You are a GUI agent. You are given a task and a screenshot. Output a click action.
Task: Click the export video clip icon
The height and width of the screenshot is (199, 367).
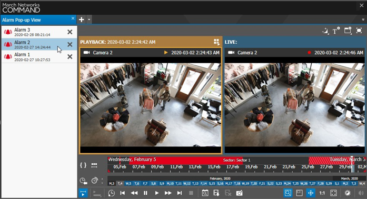(x=216, y=193)
